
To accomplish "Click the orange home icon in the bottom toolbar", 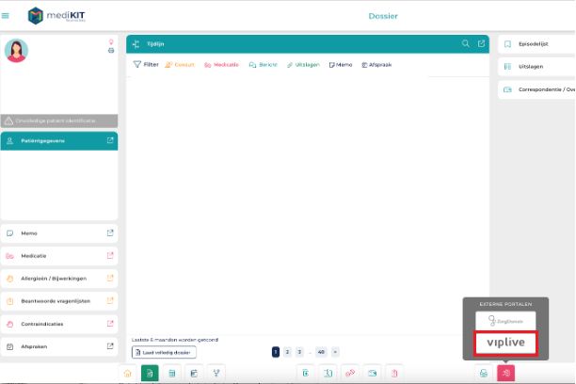I will [x=127, y=374].
